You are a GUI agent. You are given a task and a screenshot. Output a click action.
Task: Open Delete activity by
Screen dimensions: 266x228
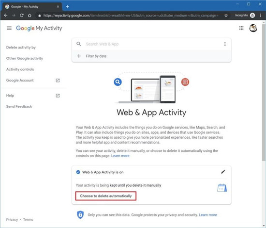point(21,48)
